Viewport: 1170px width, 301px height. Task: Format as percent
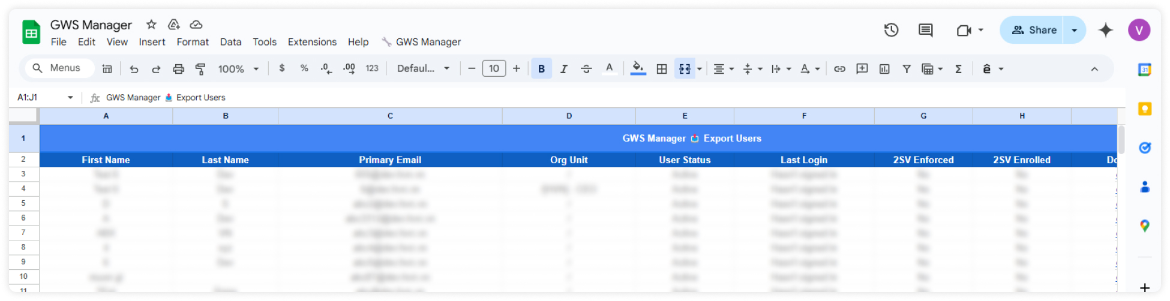pyautogui.click(x=304, y=68)
